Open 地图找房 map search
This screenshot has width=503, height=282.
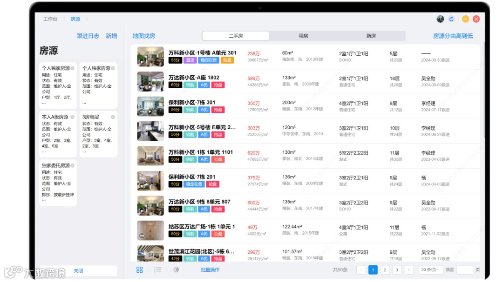[x=144, y=36]
